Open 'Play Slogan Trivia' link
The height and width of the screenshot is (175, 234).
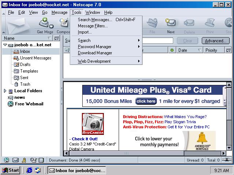coord(180,122)
